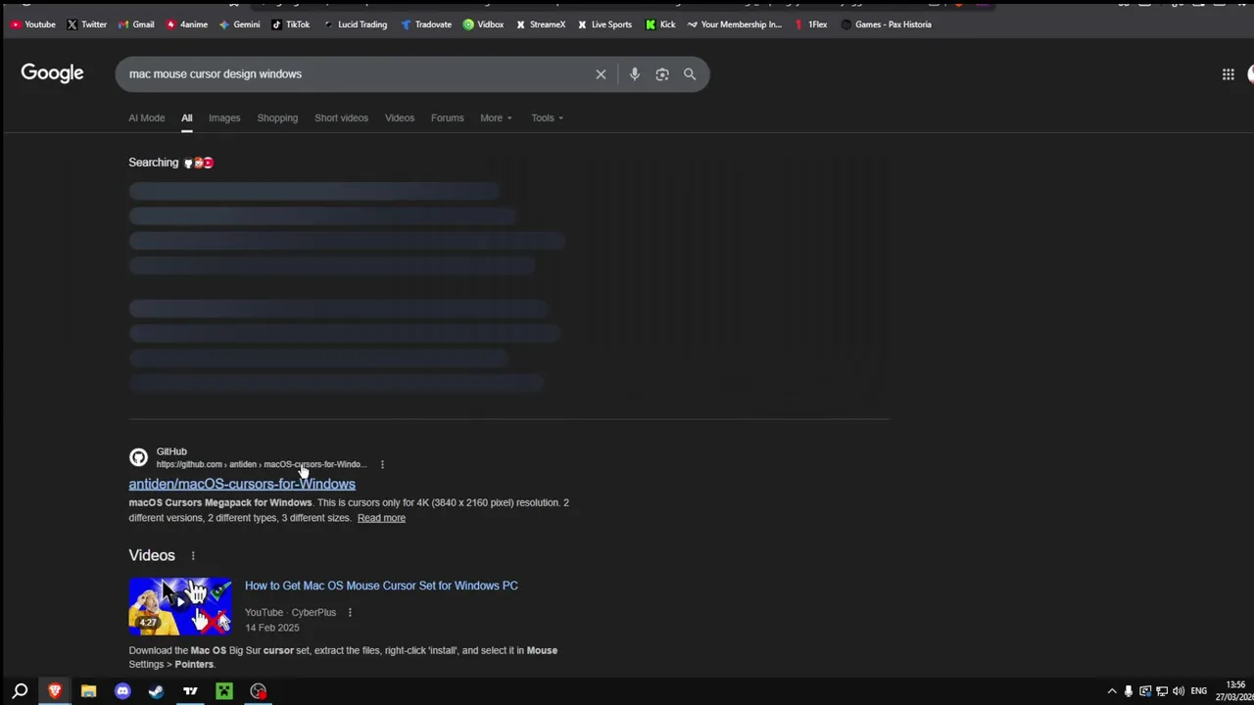Open search by image lens icon

click(662, 74)
